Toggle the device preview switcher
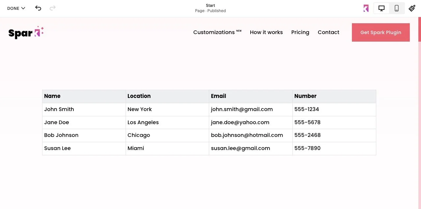Viewport: 421px width, 209px height. point(389,8)
